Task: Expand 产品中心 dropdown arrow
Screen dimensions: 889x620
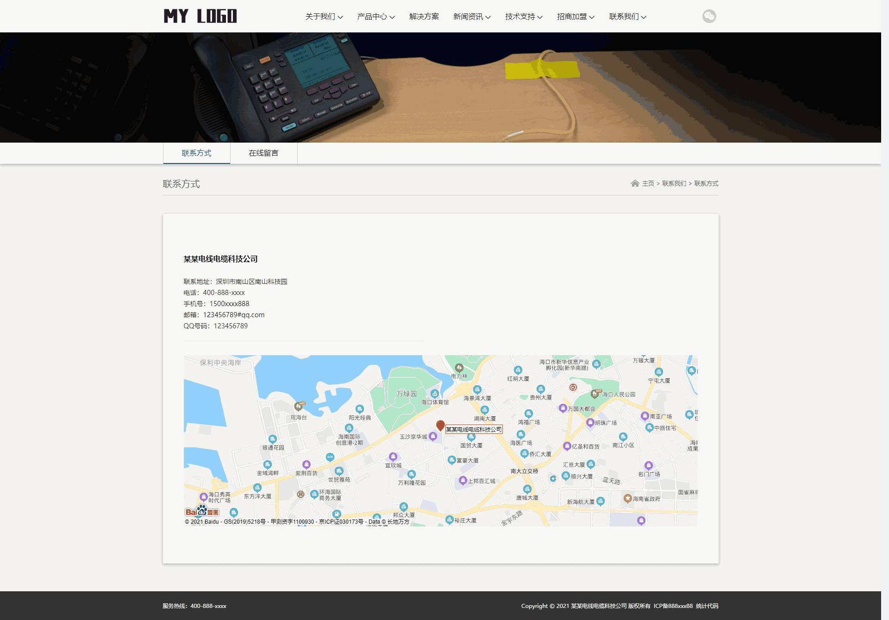Action: (x=392, y=17)
